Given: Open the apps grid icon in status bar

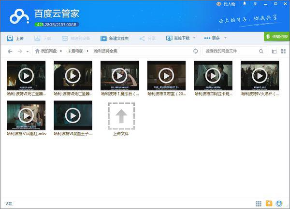Looking at the screenshot, I should [259, 203].
